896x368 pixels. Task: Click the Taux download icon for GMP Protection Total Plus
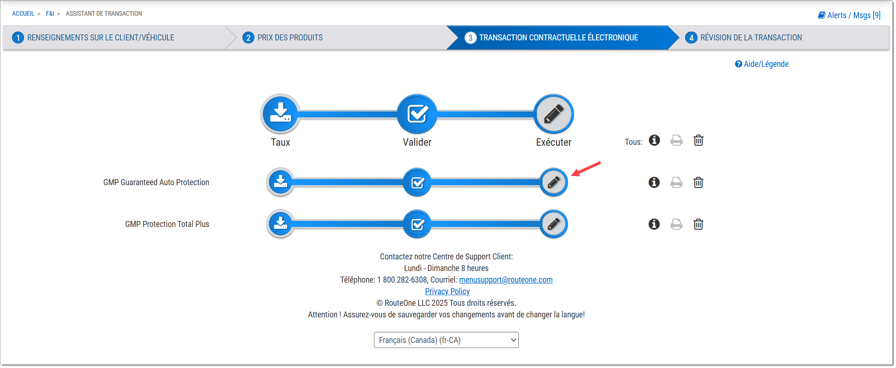pyautogui.click(x=280, y=224)
